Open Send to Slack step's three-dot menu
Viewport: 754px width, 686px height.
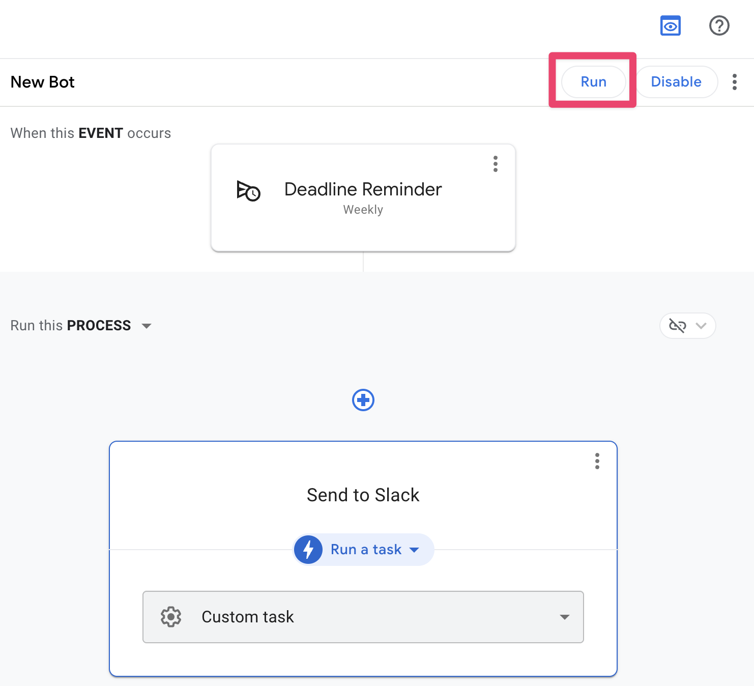pos(597,461)
